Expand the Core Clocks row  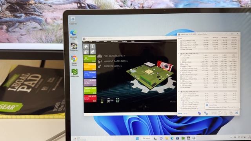[181, 62]
